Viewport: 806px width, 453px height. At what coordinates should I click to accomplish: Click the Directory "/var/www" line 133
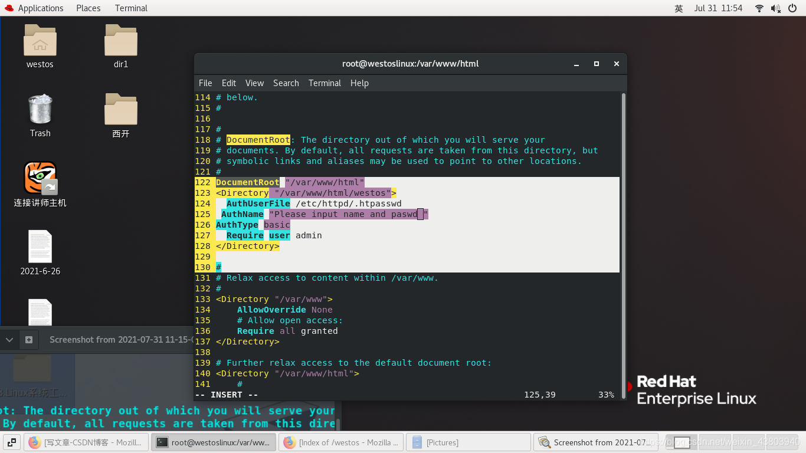coord(274,299)
